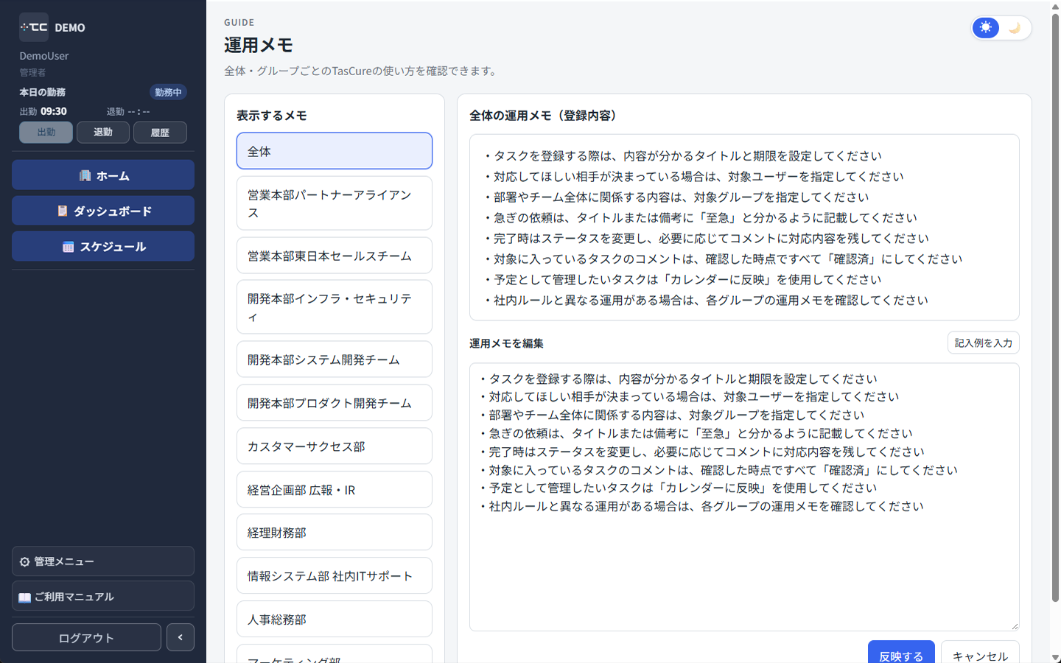Image resolution: width=1061 pixels, height=663 pixels.
Task: Click the book icon in ご利用マニュアル
Action: click(25, 597)
